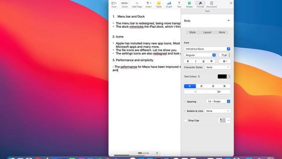Switch to the More tab
282x159 pixels.
coord(222,32)
